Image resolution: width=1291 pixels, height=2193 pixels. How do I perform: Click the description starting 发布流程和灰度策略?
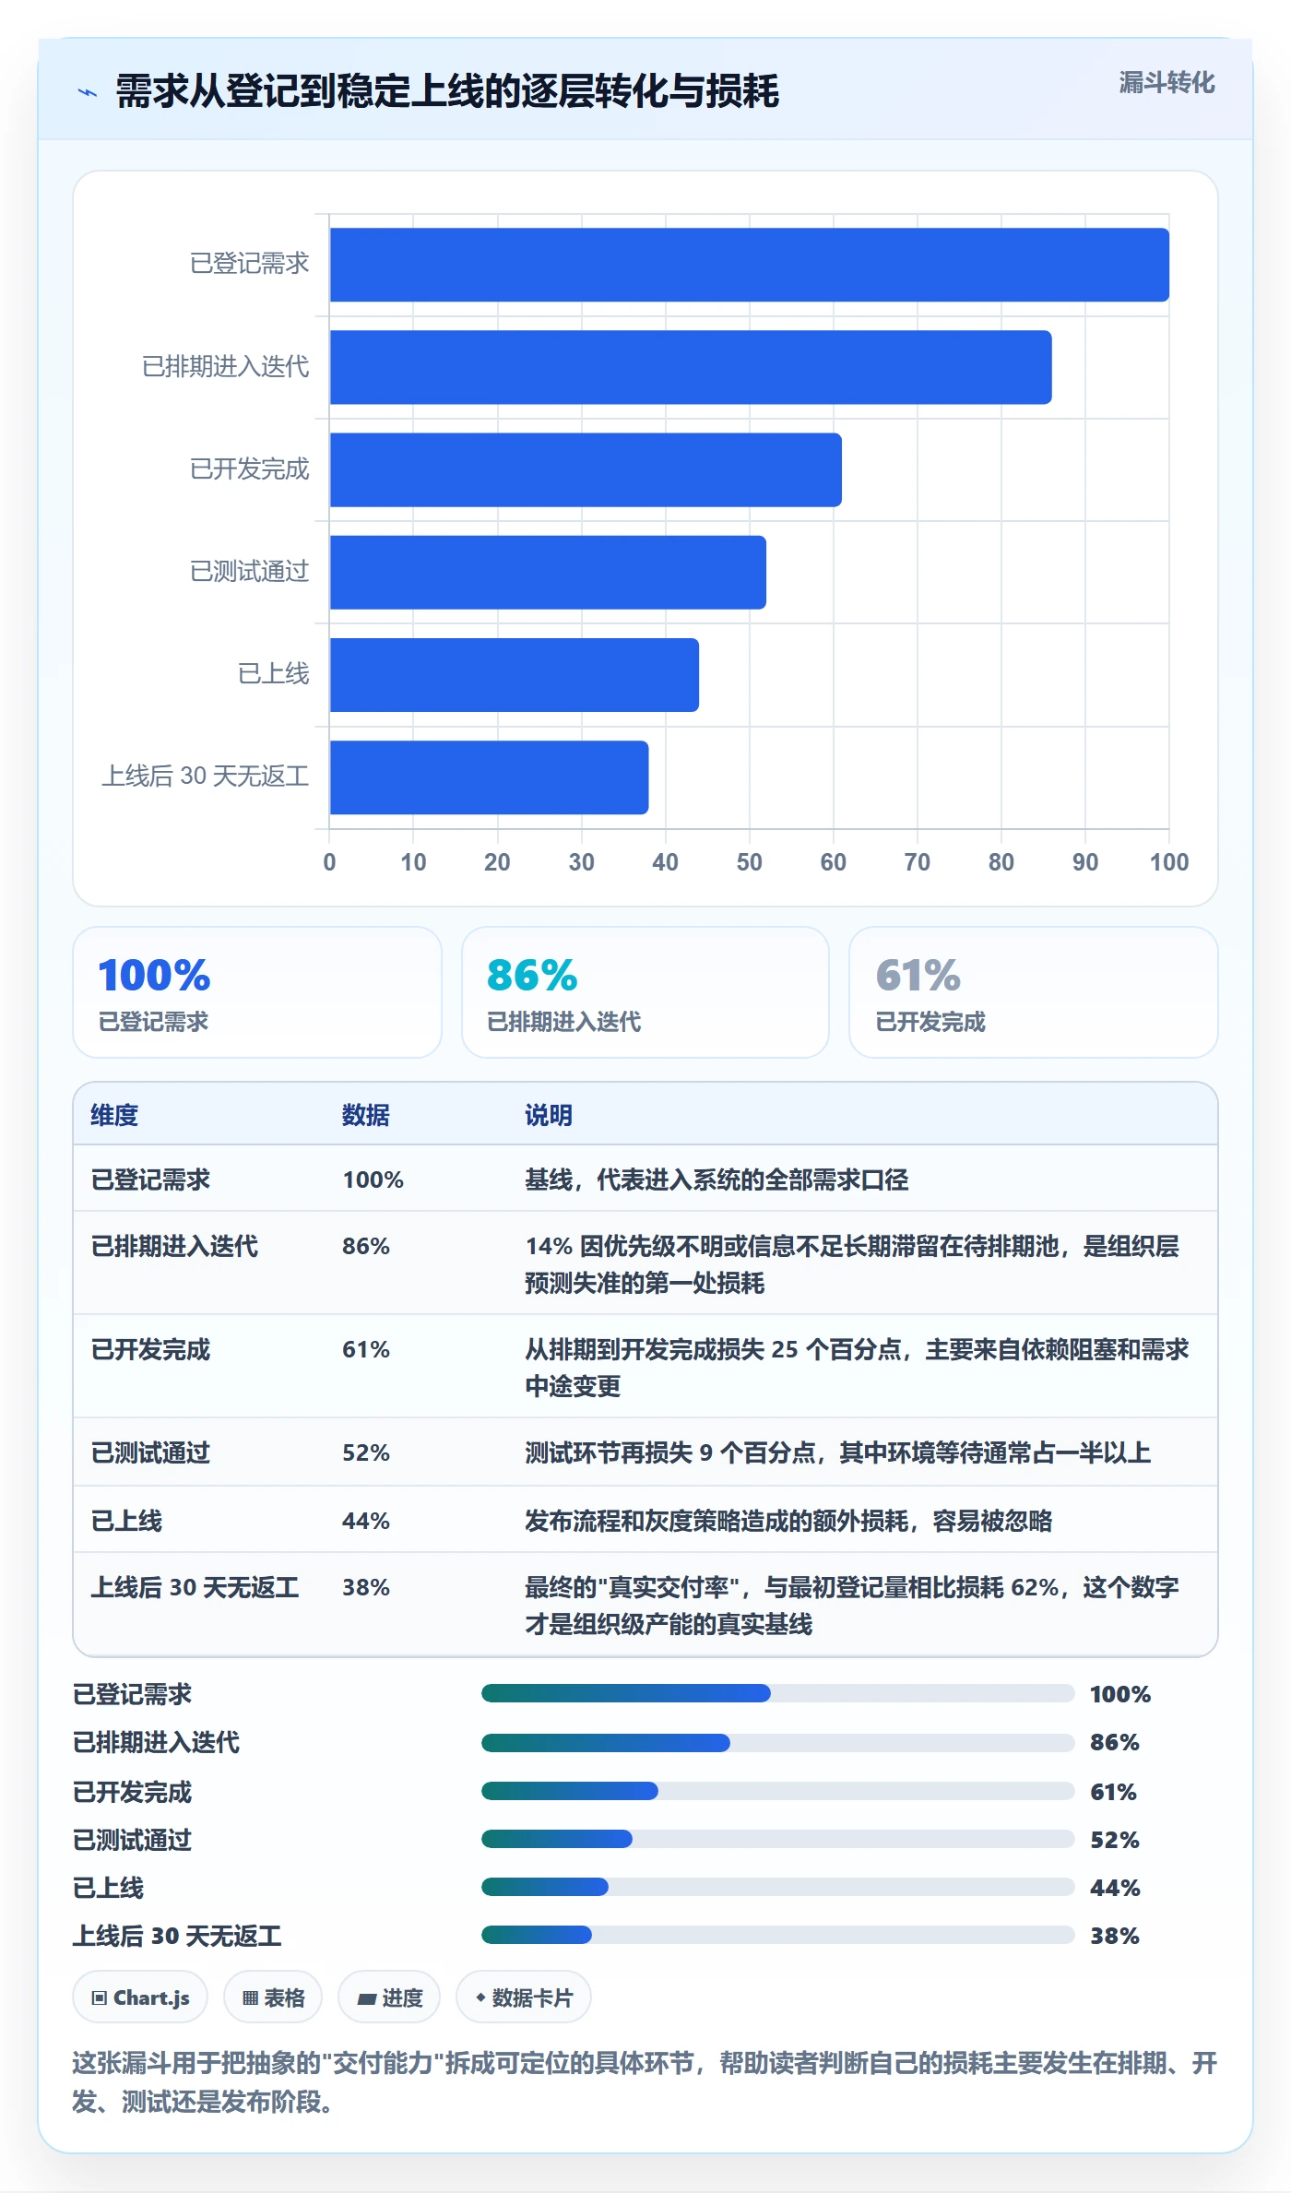(x=788, y=1521)
